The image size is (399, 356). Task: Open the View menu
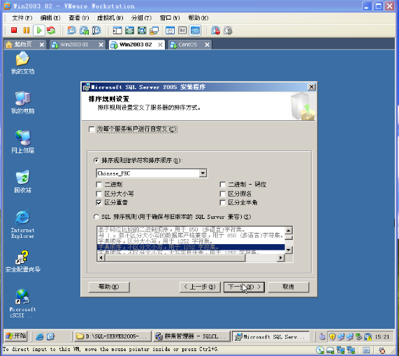tap(79, 17)
